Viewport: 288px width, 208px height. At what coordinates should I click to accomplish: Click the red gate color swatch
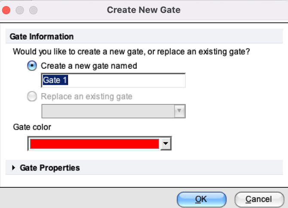point(94,144)
